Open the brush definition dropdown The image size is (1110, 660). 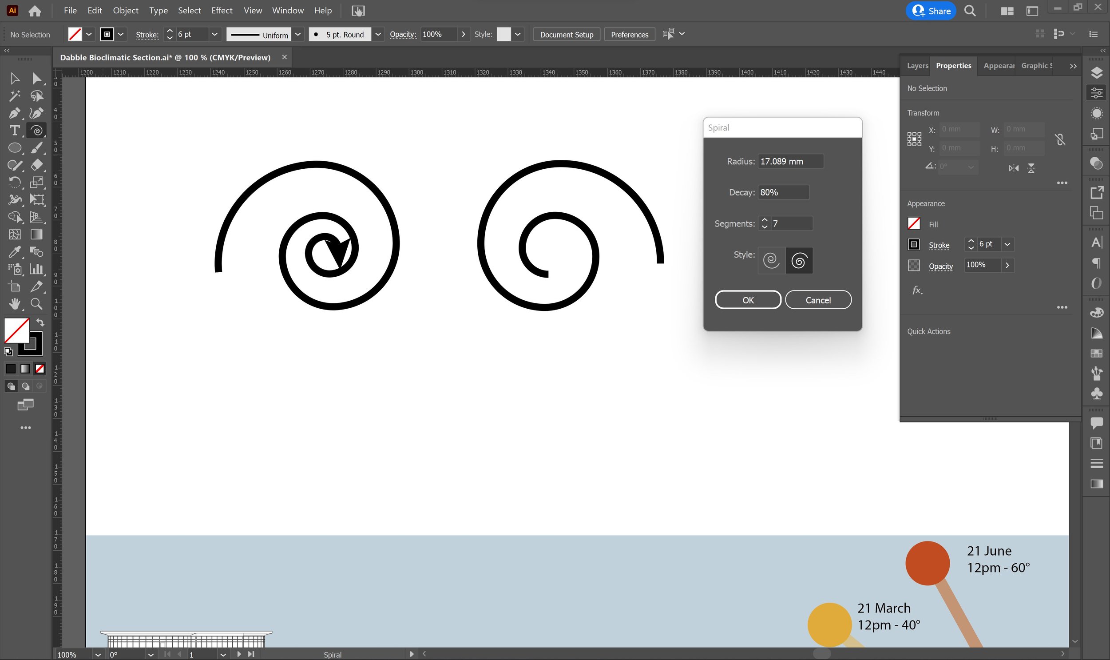click(378, 34)
